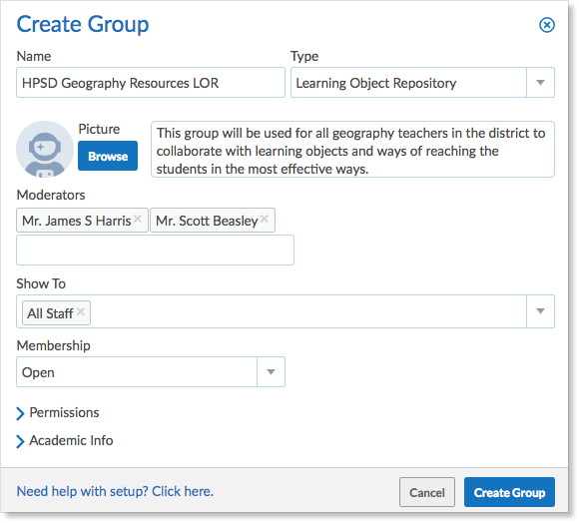Image resolution: width=579 pixels, height=523 pixels.
Task: Click the astronaut avatar picture
Action: point(45,149)
